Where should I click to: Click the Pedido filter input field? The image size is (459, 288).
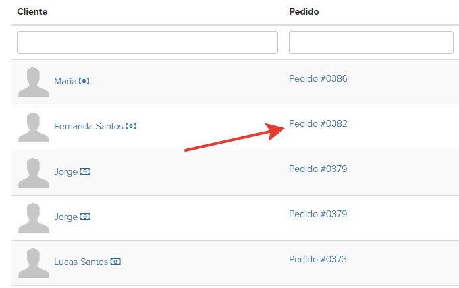tap(371, 42)
